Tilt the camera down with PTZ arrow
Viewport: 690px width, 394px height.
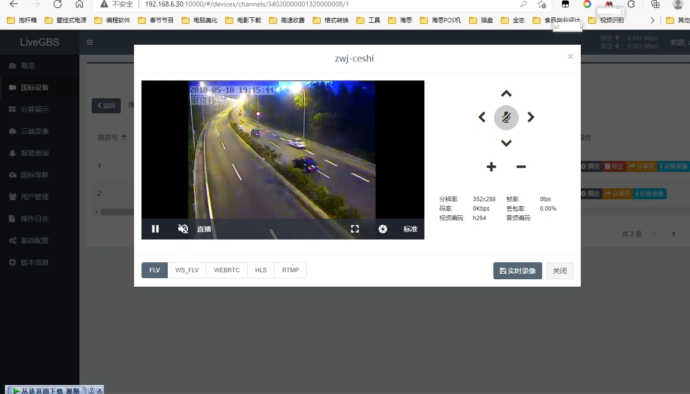(506, 143)
